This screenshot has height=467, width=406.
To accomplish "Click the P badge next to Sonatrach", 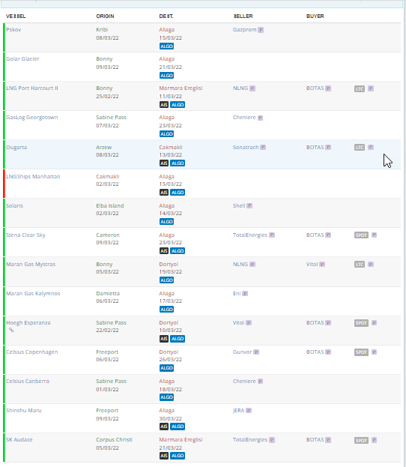I will (263, 147).
